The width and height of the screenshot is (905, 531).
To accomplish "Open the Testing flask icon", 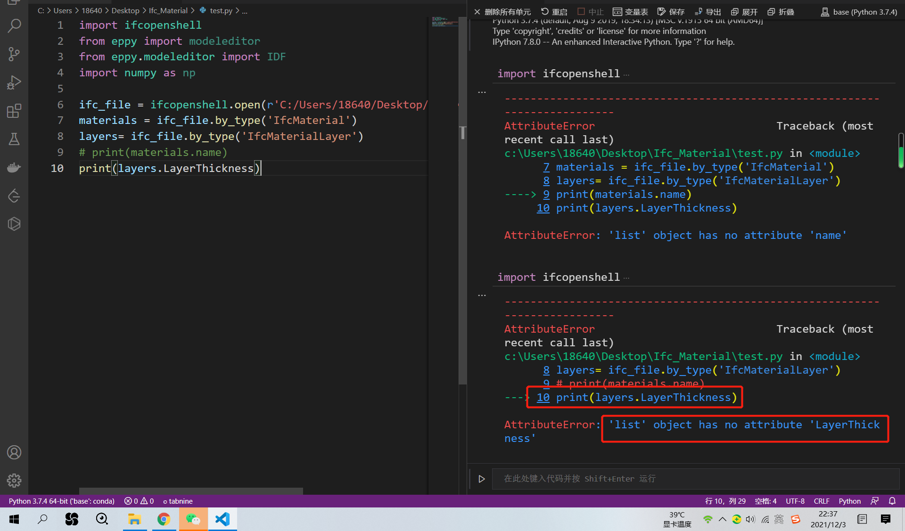I will click(14, 139).
